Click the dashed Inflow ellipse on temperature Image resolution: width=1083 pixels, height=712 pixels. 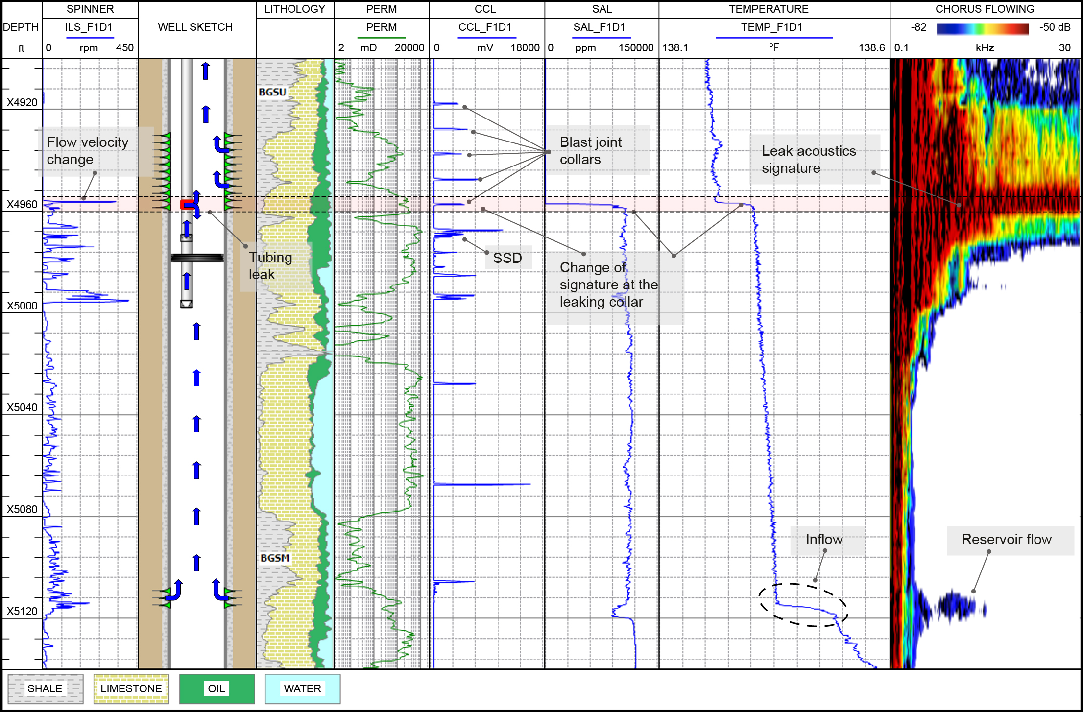[x=803, y=605]
